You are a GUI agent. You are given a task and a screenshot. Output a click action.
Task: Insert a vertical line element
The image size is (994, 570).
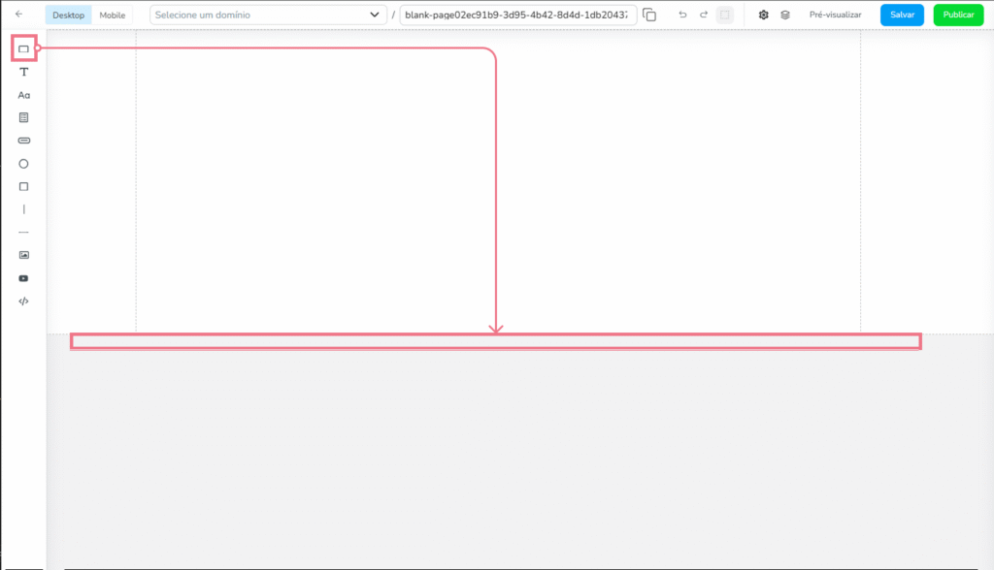(23, 209)
